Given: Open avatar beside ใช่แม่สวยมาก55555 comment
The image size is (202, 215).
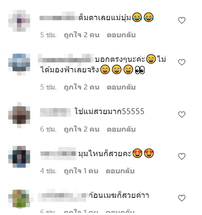Looking at the screenshot, I should [x=19, y=115].
